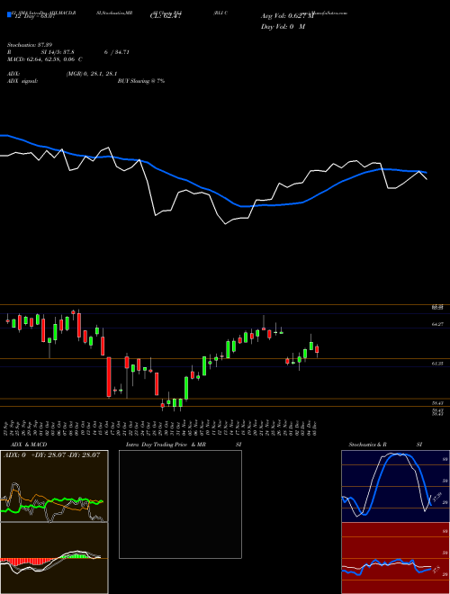Click the red RSI chart panel
The height and width of the screenshot is (594, 450).
point(395,558)
